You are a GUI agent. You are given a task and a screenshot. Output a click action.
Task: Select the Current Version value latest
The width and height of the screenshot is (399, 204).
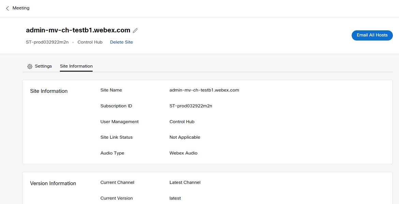click(175, 198)
